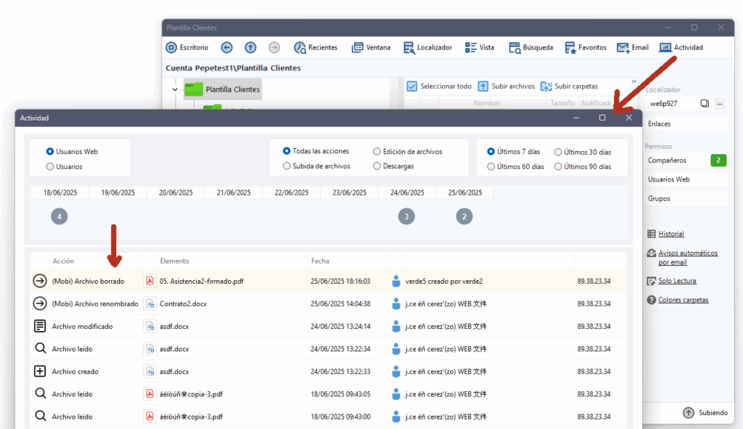Click the magnifier icon at 18/06/2025 09:43:05
743x429 pixels.
(41, 393)
